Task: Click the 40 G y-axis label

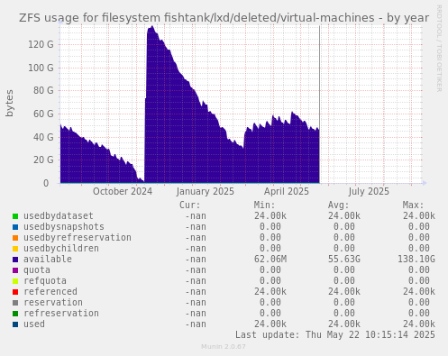Action: click(43, 137)
